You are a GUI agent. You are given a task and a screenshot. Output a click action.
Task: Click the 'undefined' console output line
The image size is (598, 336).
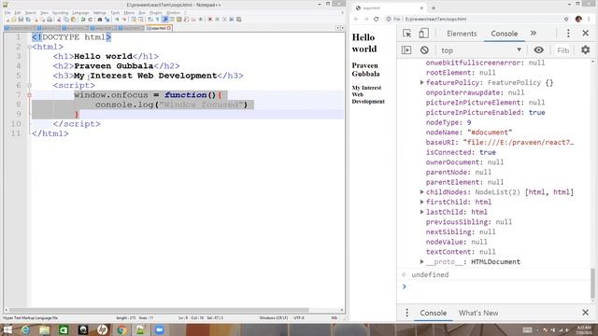pyautogui.click(x=430, y=274)
